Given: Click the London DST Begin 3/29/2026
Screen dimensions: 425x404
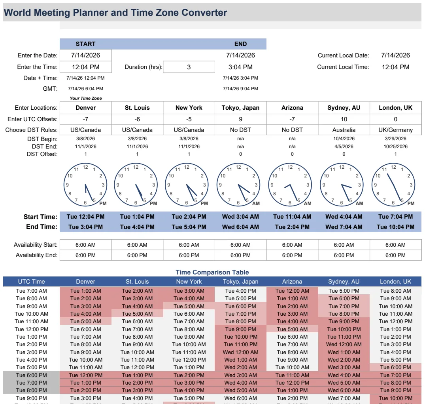Looking at the screenshot, I should click(x=395, y=139).
